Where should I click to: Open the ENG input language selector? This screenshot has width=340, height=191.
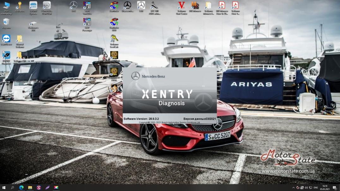pos(315,188)
